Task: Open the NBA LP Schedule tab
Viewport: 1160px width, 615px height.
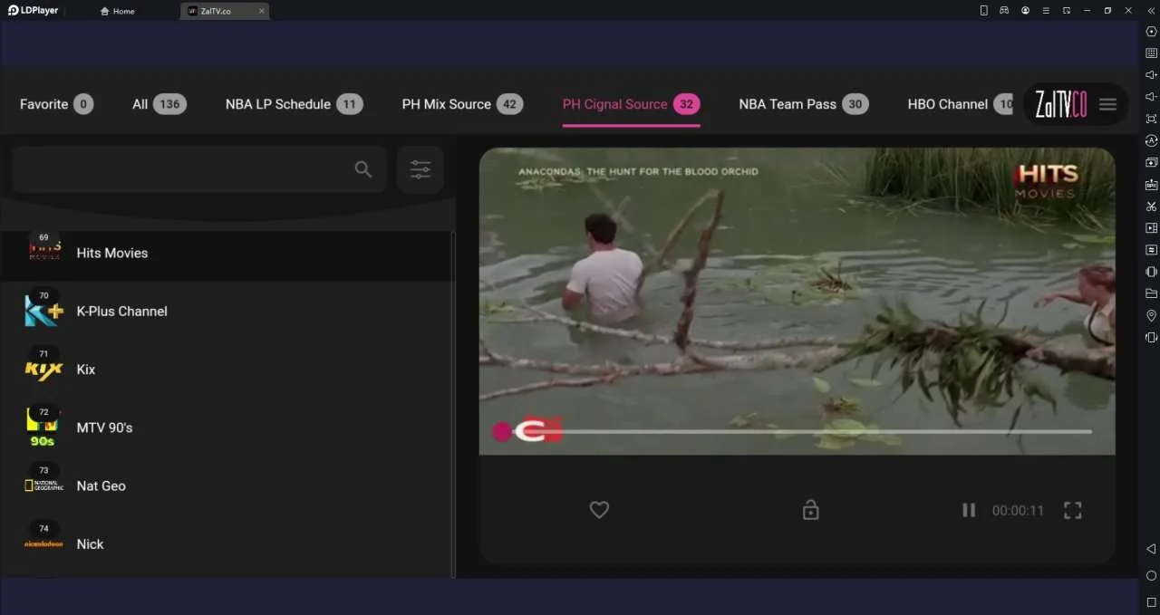Action: (x=294, y=104)
